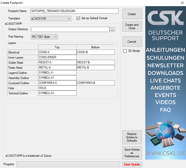Edit Assembly Outline field SYMBOL-A1

pyautogui.click(x=57, y=78)
